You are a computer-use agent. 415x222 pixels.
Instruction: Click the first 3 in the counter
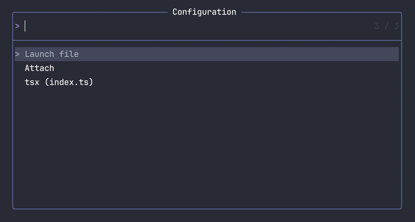tap(377, 26)
